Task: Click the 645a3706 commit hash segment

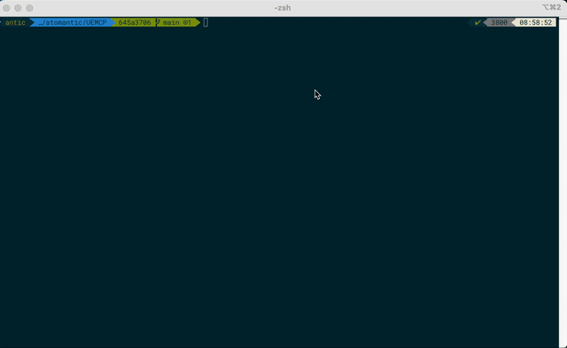Action: [x=135, y=22]
